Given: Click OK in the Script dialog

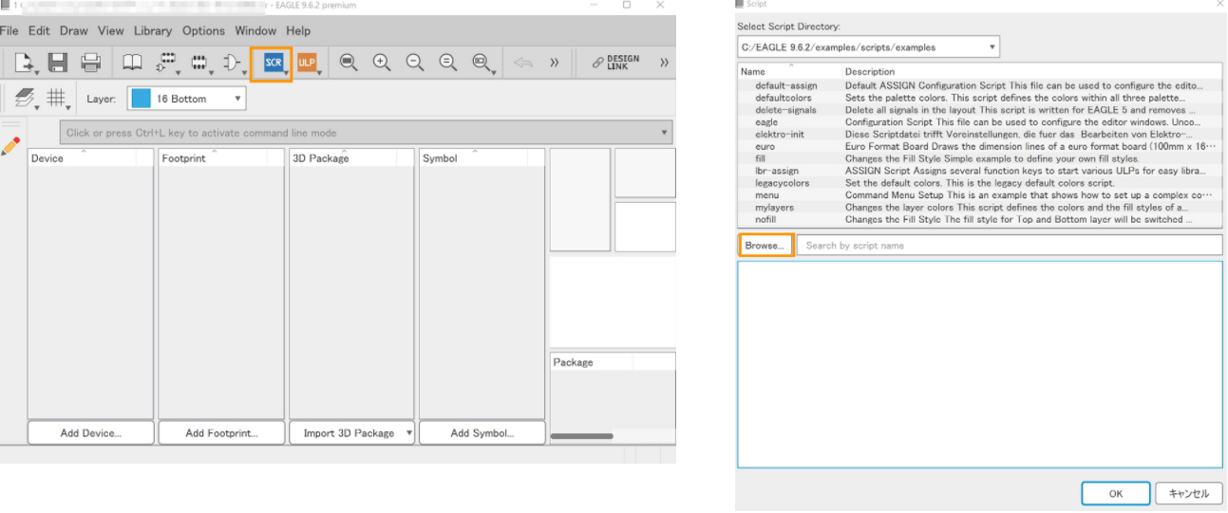Looking at the screenshot, I should click(x=1116, y=493).
